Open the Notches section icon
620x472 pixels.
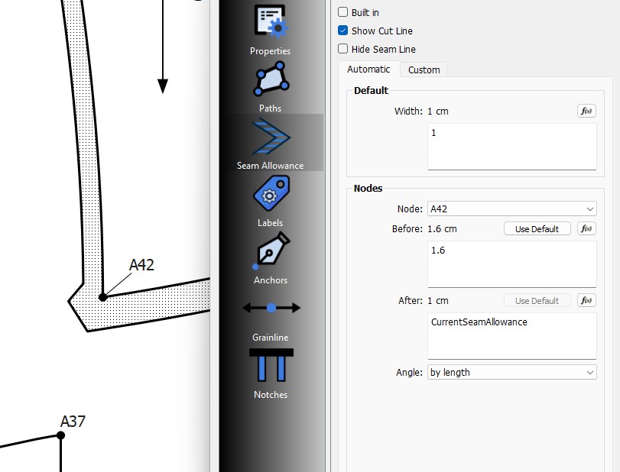[x=270, y=365]
